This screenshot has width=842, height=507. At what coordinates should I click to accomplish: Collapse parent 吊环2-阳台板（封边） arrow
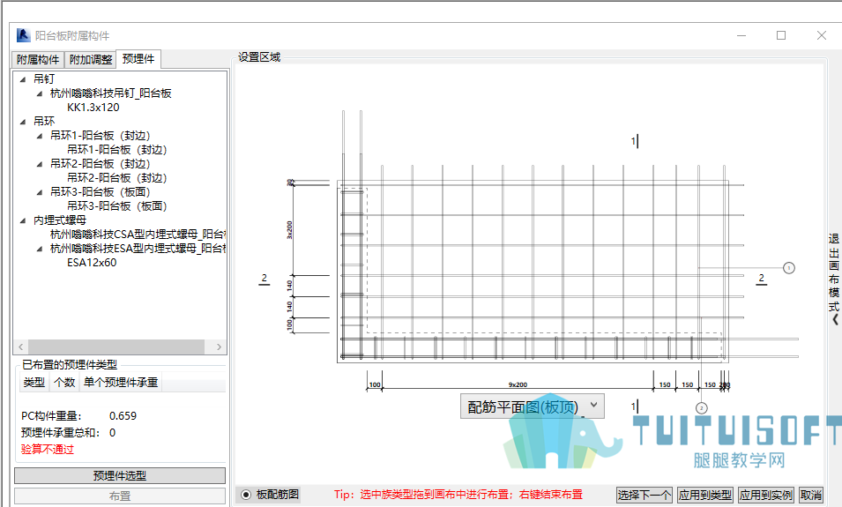click(x=39, y=164)
